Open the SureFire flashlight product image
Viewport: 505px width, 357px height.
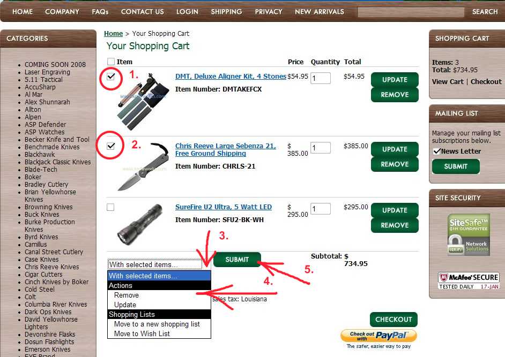pos(139,224)
